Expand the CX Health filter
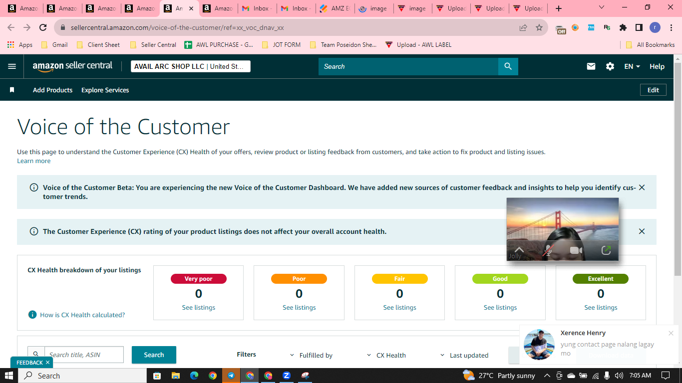This screenshot has width=682, height=383. point(386,355)
